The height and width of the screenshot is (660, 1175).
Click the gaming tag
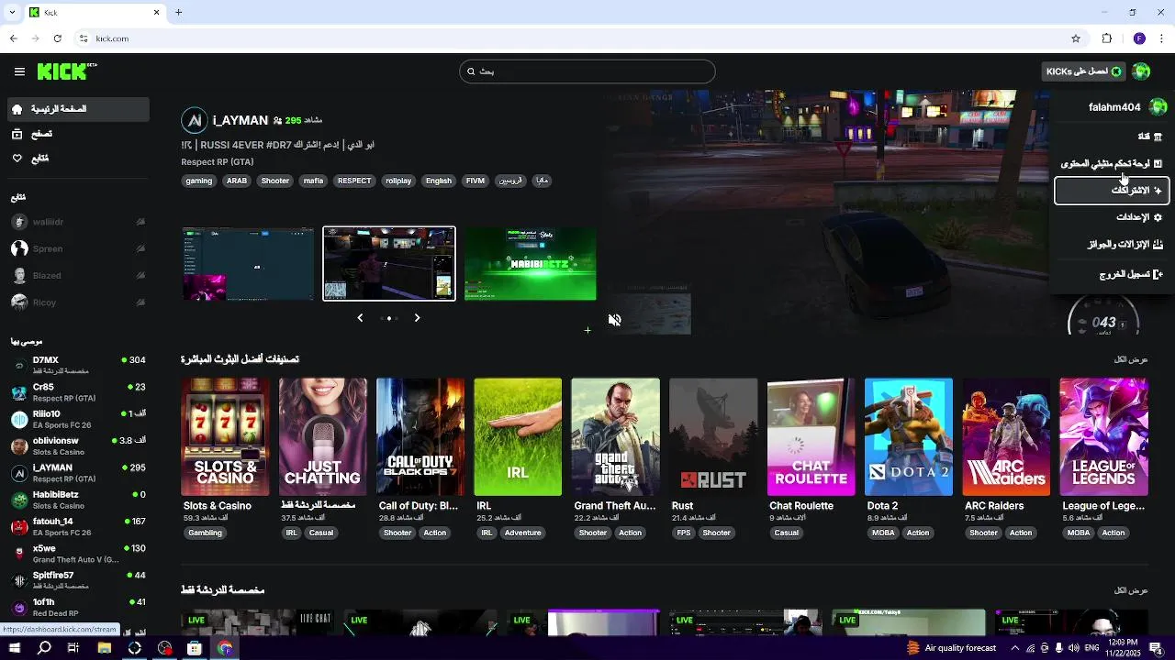[x=199, y=181]
